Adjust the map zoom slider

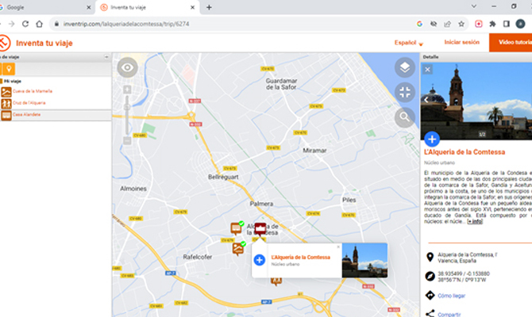pos(127,115)
